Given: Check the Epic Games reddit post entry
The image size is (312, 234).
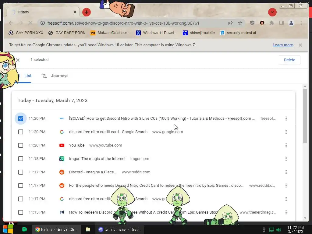Looking at the screenshot, I should (21, 186).
